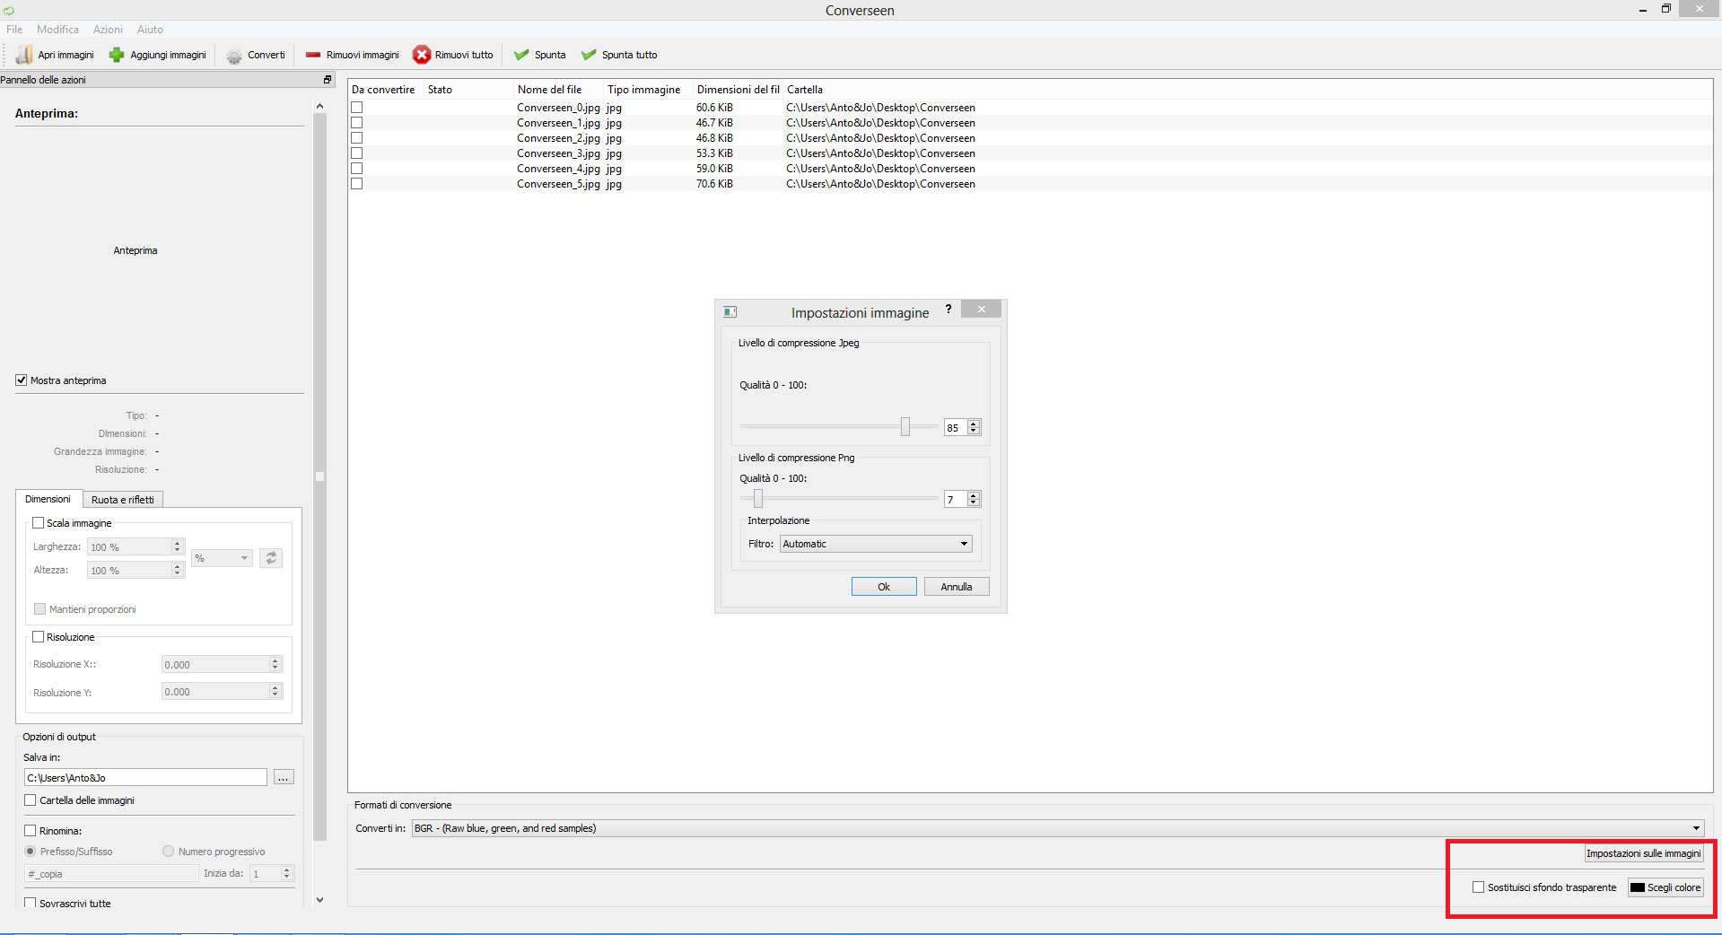This screenshot has height=935, width=1722.
Task: Click the Jpeg quality slider handle
Action: [x=905, y=427]
